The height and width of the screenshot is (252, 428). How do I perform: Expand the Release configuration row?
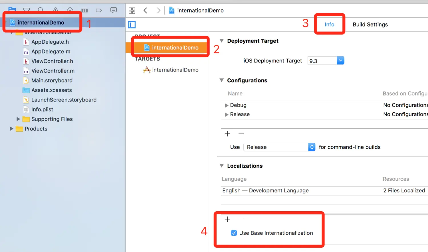coord(227,115)
